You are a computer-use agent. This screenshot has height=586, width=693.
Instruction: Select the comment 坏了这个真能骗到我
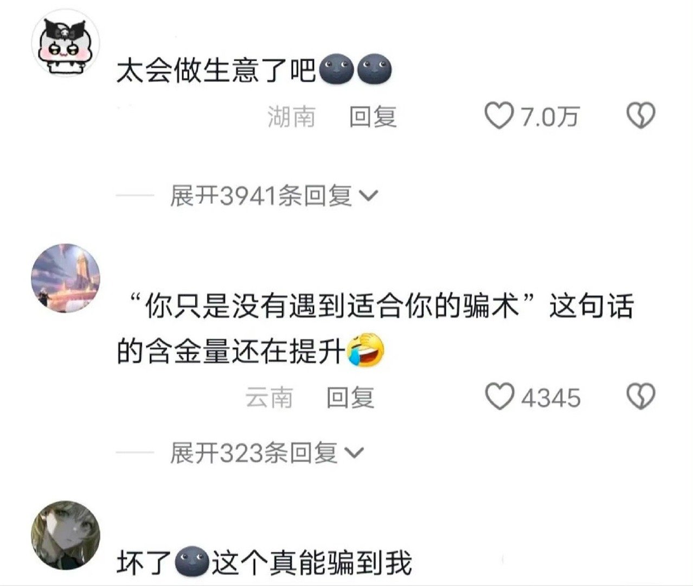(x=264, y=563)
